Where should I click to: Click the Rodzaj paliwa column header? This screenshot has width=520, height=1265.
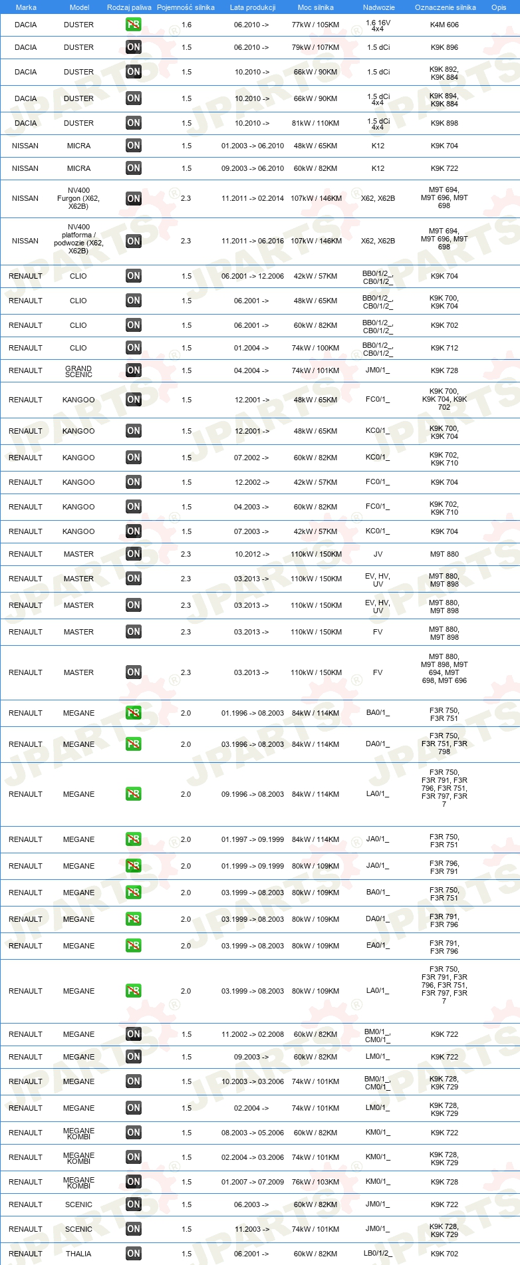point(129,7)
